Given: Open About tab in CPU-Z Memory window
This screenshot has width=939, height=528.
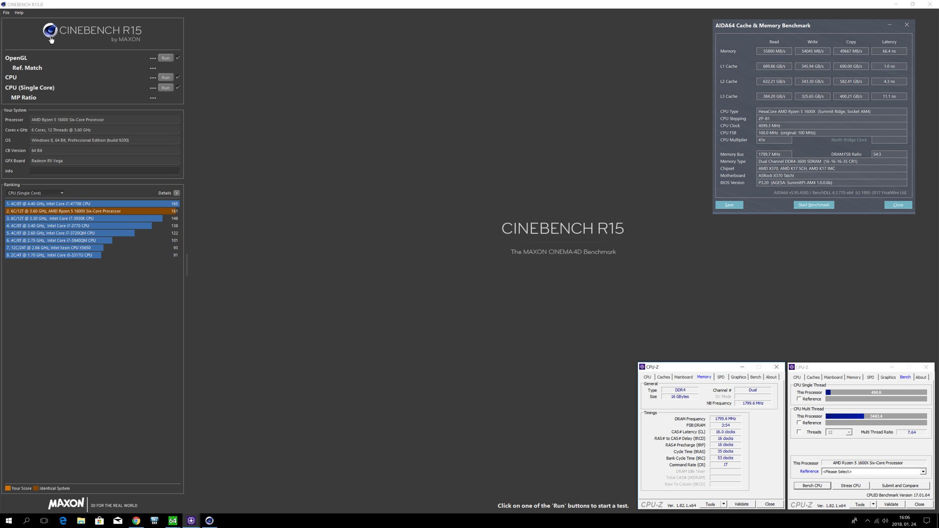Looking at the screenshot, I should click(771, 377).
